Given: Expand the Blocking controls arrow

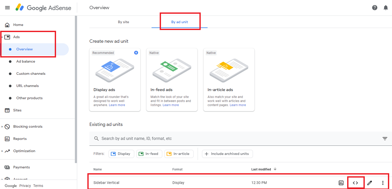Looking at the screenshot, I should [2, 126].
